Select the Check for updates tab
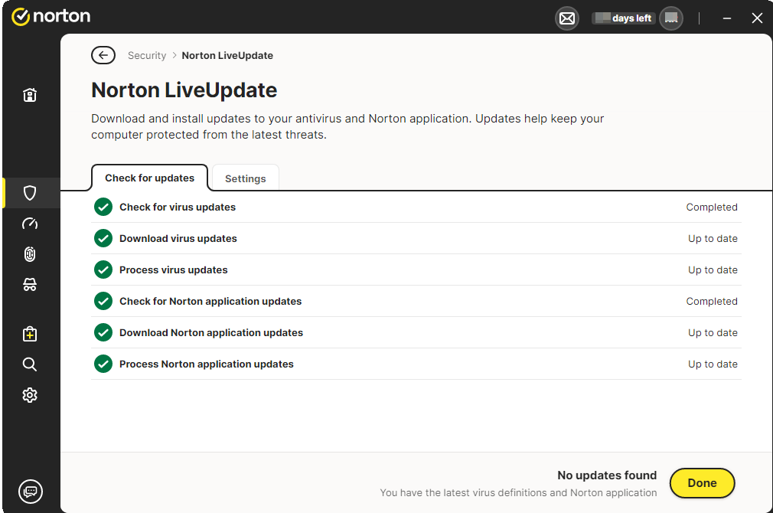Viewport: 773px width, 513px height. point(150,178)
